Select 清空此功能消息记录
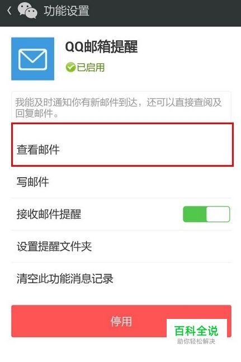The width and height of the screenshot is (241, 362). coord(121,279)
